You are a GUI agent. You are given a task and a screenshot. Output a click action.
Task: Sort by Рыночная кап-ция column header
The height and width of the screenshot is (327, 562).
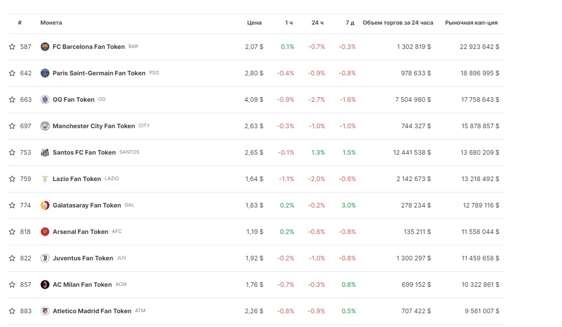471,23
